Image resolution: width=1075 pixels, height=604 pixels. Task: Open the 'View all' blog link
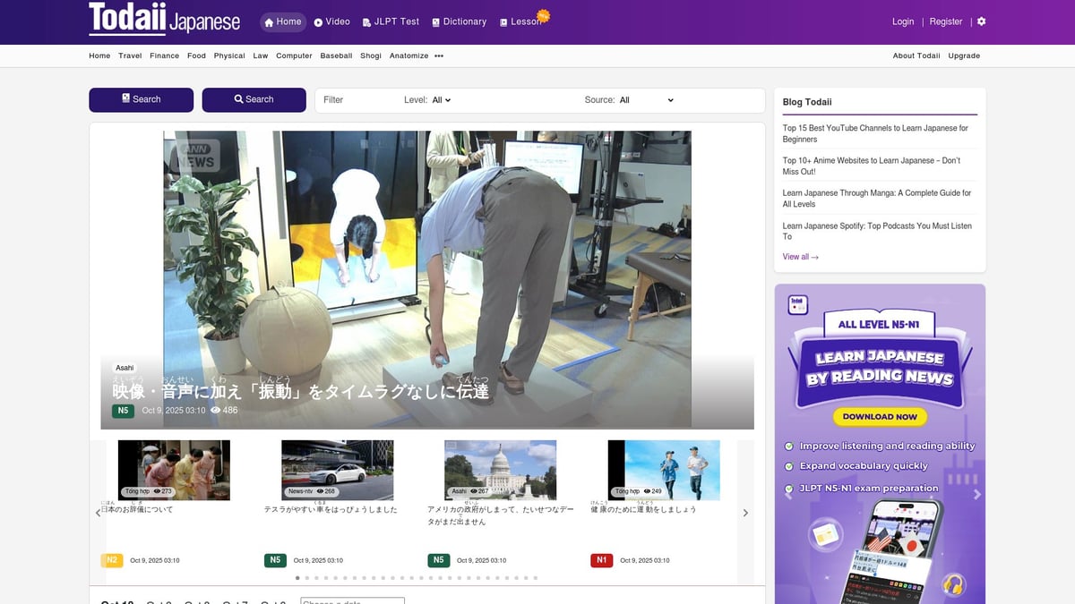[x=800, y=257]
